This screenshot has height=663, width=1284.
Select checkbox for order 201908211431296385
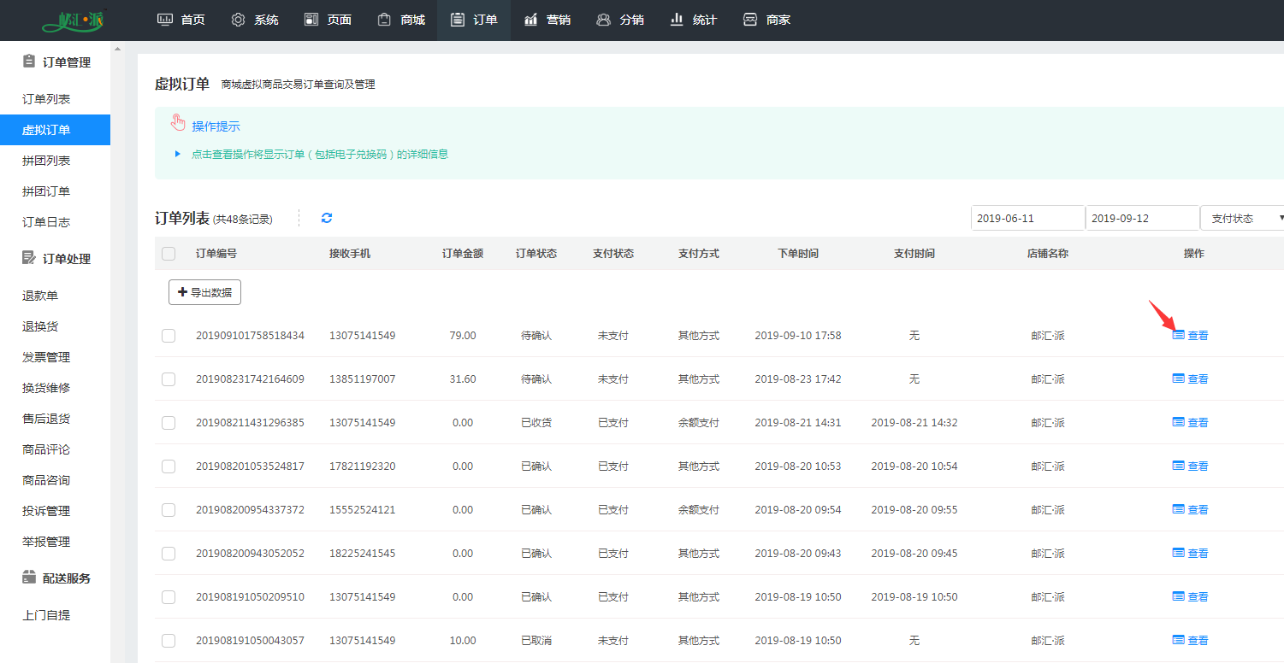click(x=169, y=423)
